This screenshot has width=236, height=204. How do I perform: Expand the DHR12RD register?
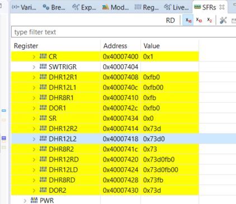(34, 159)
